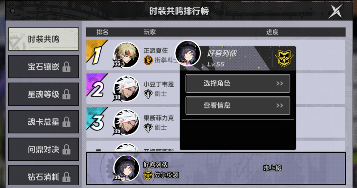Click the gold rank badge in popup
The height and width of the screenshot is (188, 357).
(284, 58)
